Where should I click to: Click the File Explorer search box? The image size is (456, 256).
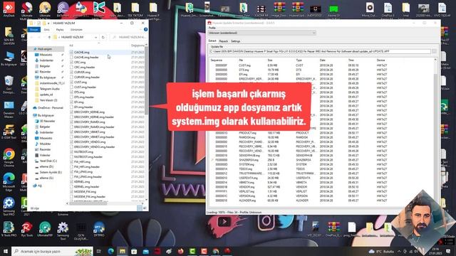point(128,37)
